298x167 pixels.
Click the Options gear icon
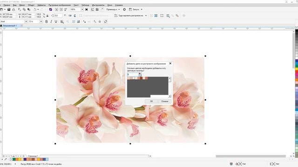click(x=124, y=9)
